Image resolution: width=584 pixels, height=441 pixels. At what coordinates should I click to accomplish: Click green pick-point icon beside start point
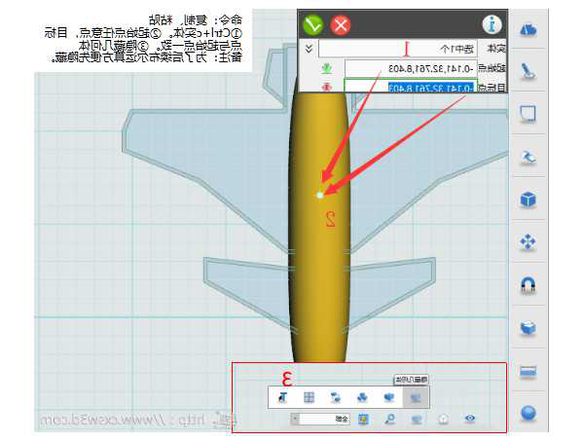[x=327, y=68]
